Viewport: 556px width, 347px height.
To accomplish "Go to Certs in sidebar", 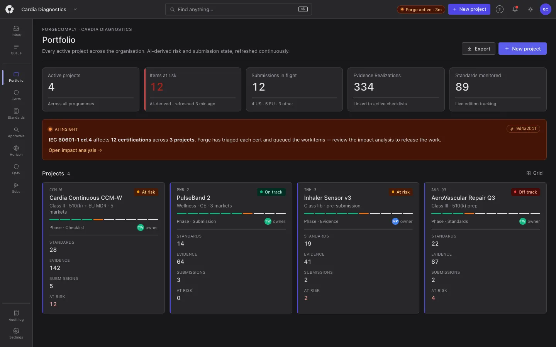I will coord(16,95).
